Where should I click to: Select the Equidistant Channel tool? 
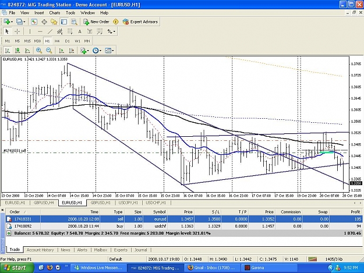[60, 31]
